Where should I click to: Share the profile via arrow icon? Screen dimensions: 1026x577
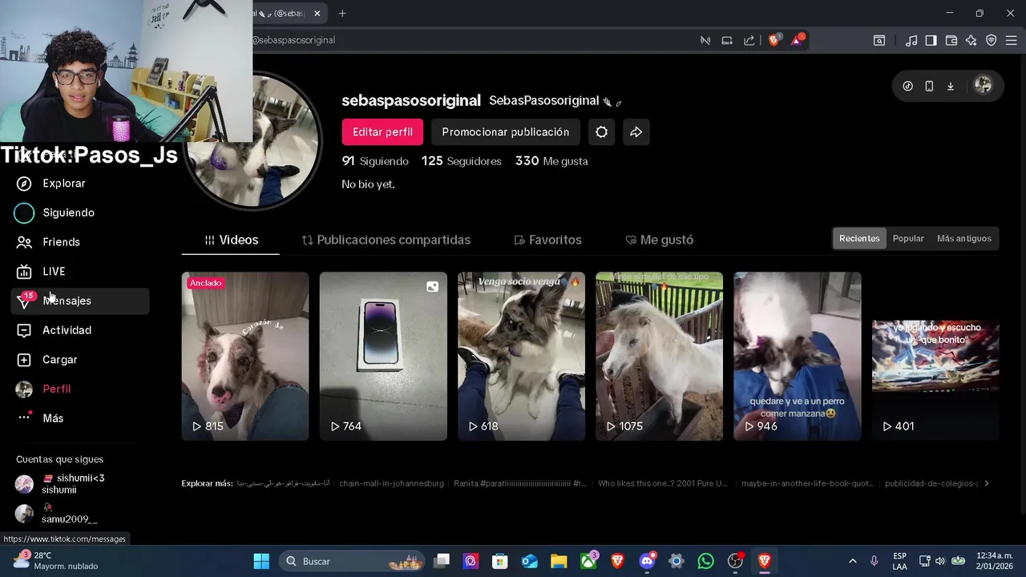636,132
